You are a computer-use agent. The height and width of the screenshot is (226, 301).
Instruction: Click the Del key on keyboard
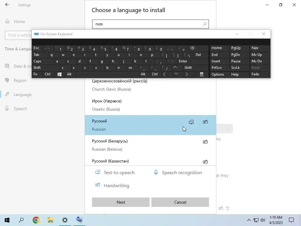click(201, 55)
